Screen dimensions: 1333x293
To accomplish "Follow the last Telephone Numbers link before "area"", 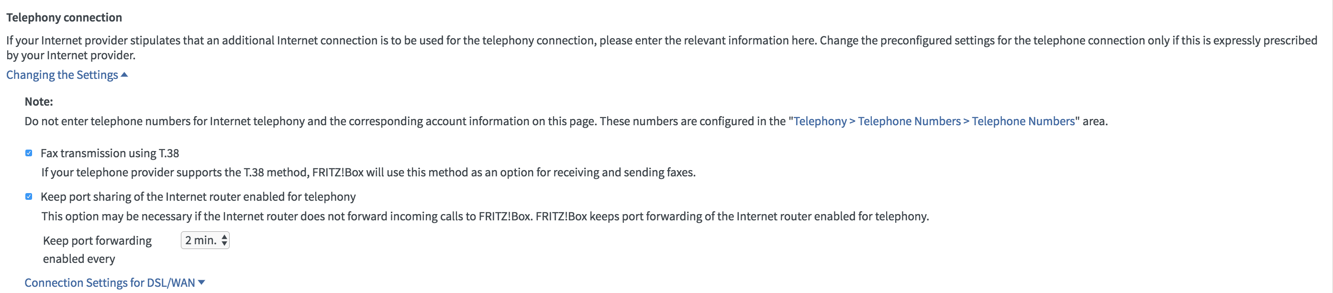I will click(1023, 121).
